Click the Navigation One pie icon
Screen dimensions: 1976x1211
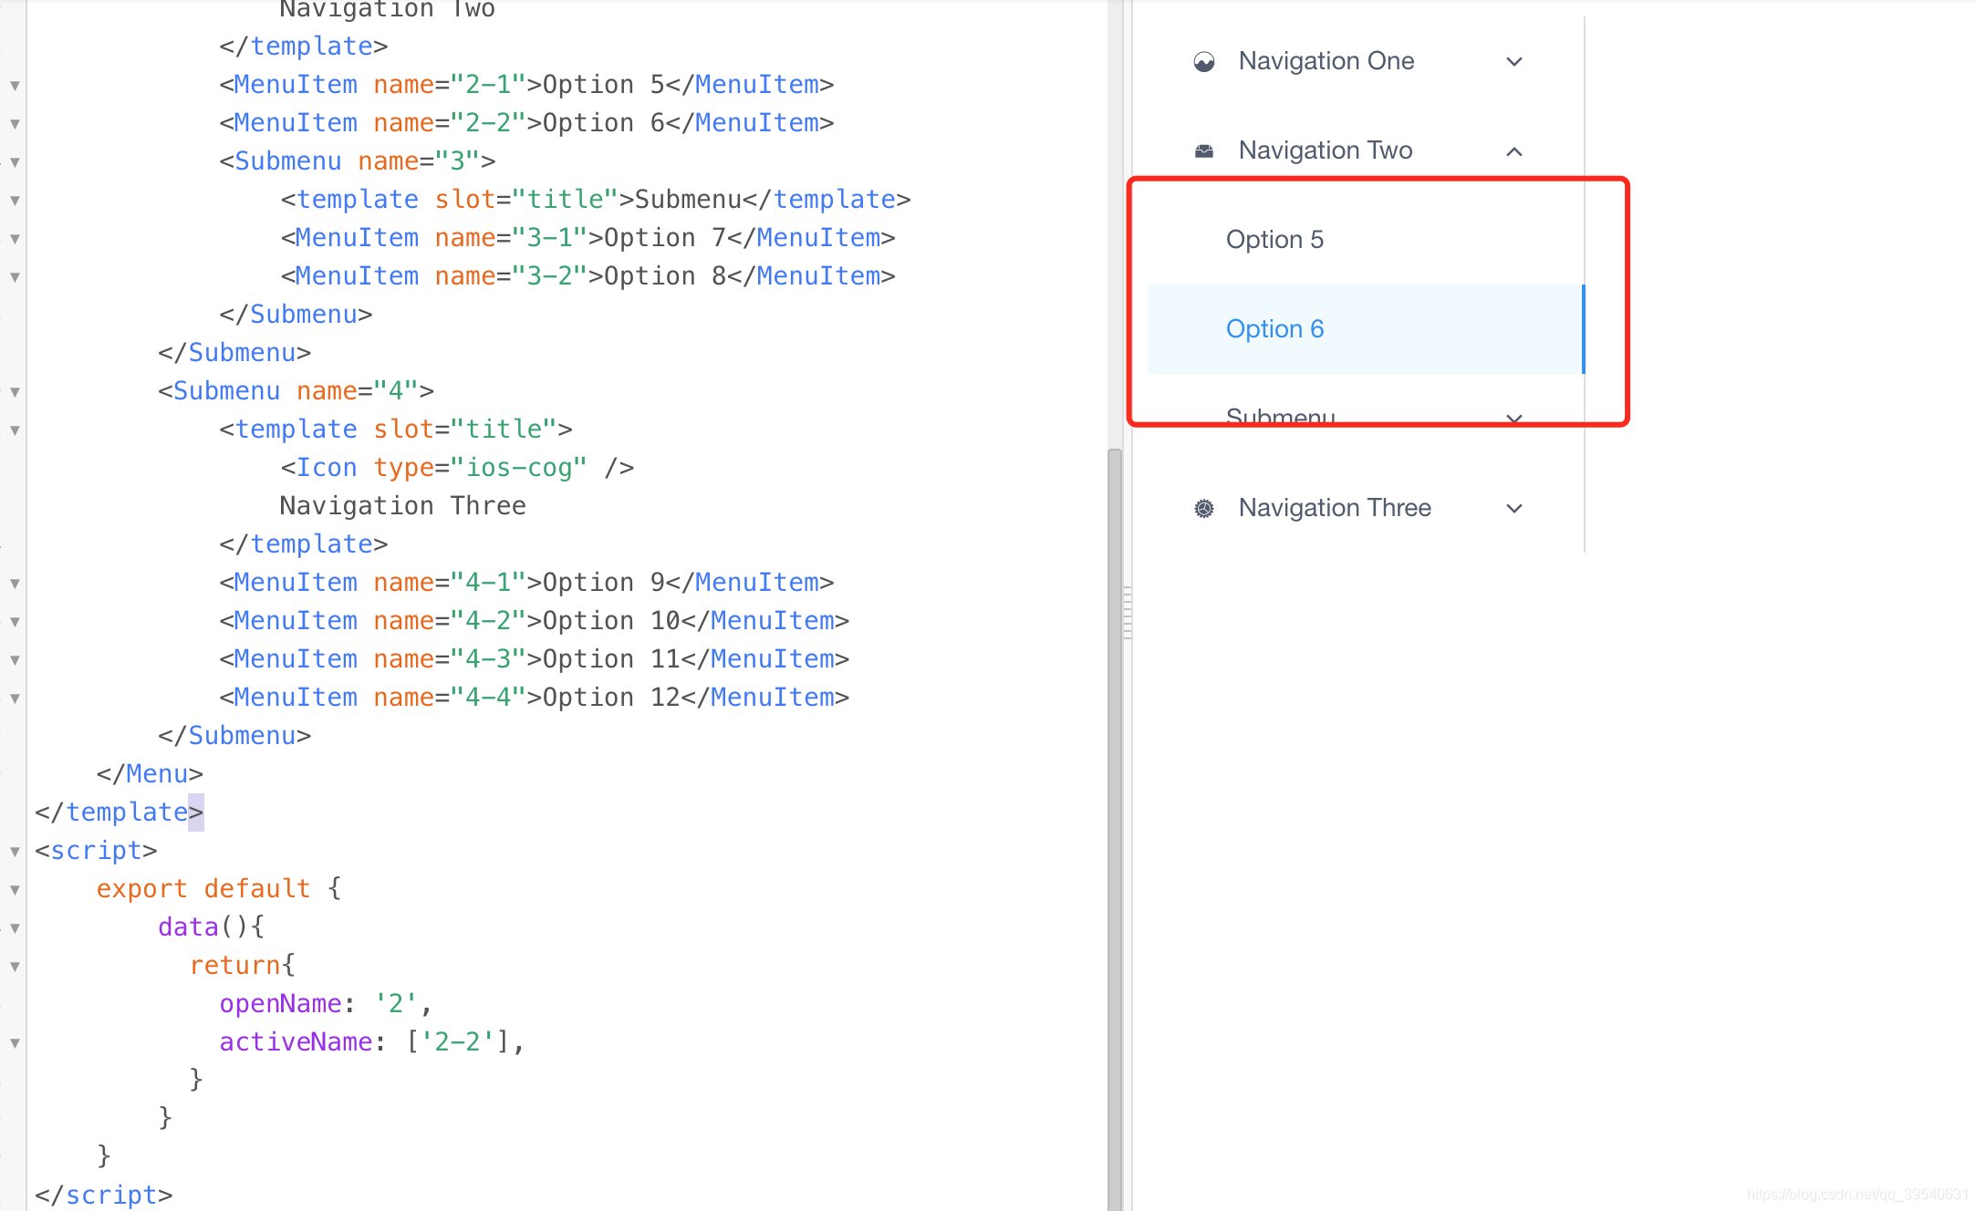(x=1204, y=62)
